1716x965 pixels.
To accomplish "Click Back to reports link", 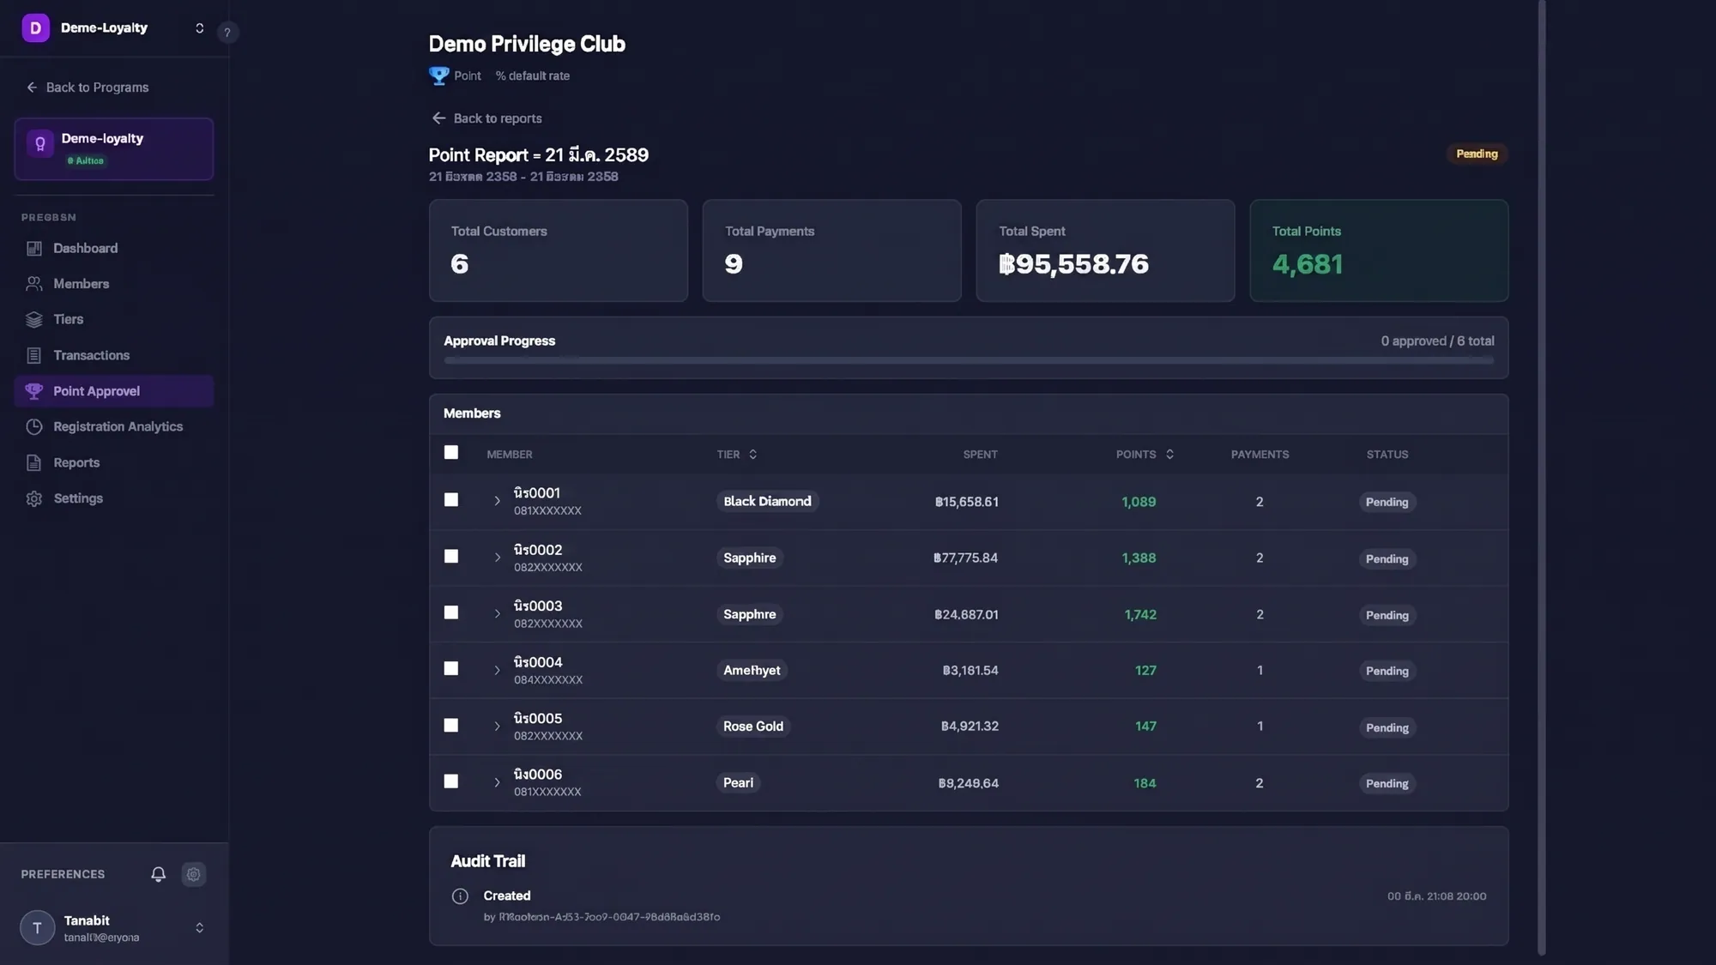I will point(486,118).
